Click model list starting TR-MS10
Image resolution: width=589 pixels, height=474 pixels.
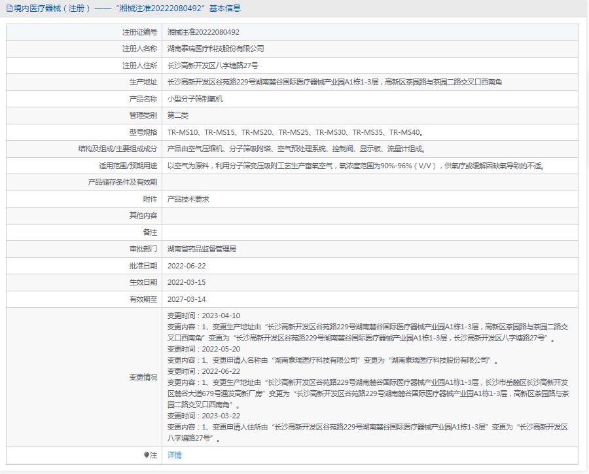pyautogui.click(x=296, y=132)
